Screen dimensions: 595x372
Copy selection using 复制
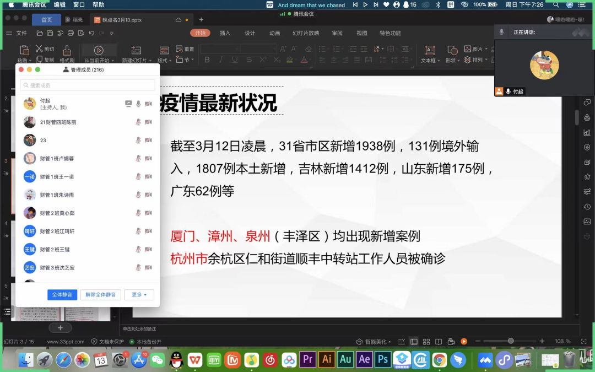(45, 60)
